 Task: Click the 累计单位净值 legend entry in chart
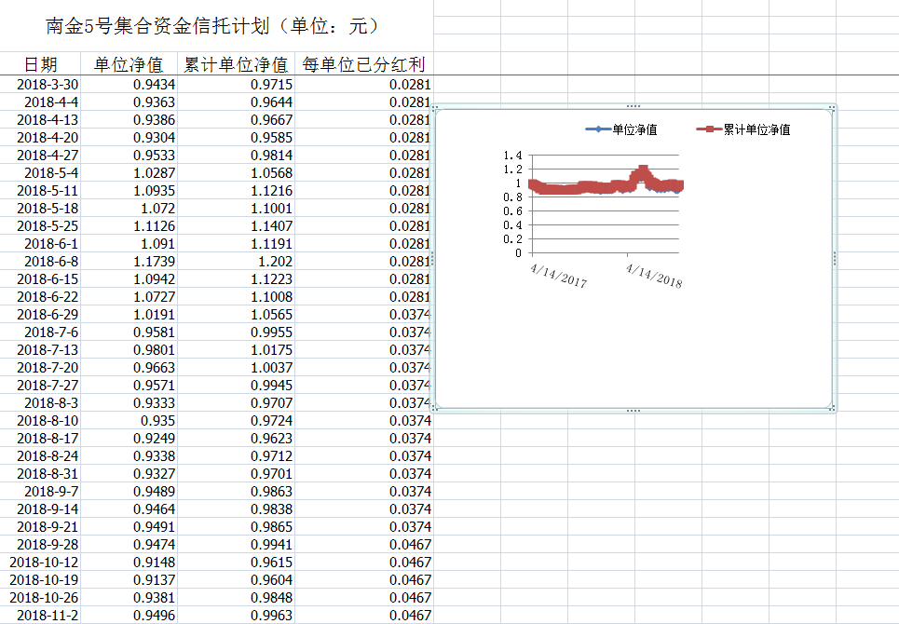point(743,129)
